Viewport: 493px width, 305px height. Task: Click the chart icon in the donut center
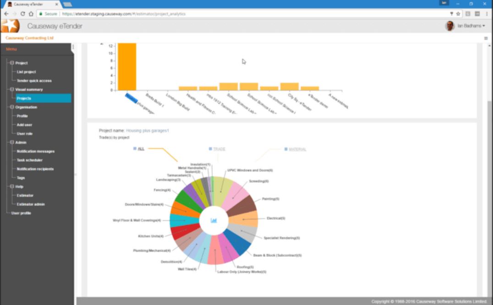(214, 220)
